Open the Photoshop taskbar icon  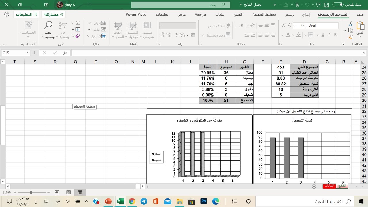[204, 201]
